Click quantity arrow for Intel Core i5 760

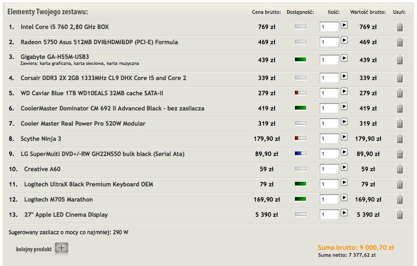tap(344, 25)
